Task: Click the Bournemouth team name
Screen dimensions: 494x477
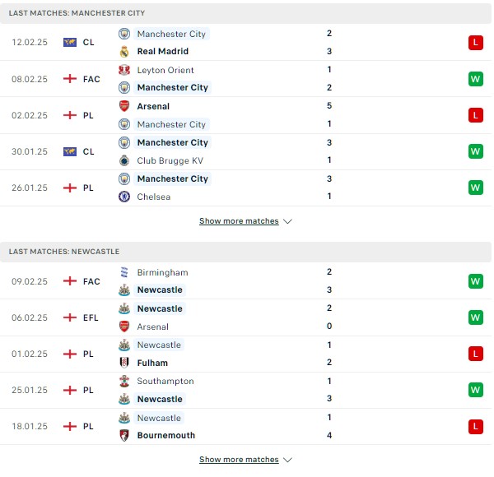Action: point(166,435)
